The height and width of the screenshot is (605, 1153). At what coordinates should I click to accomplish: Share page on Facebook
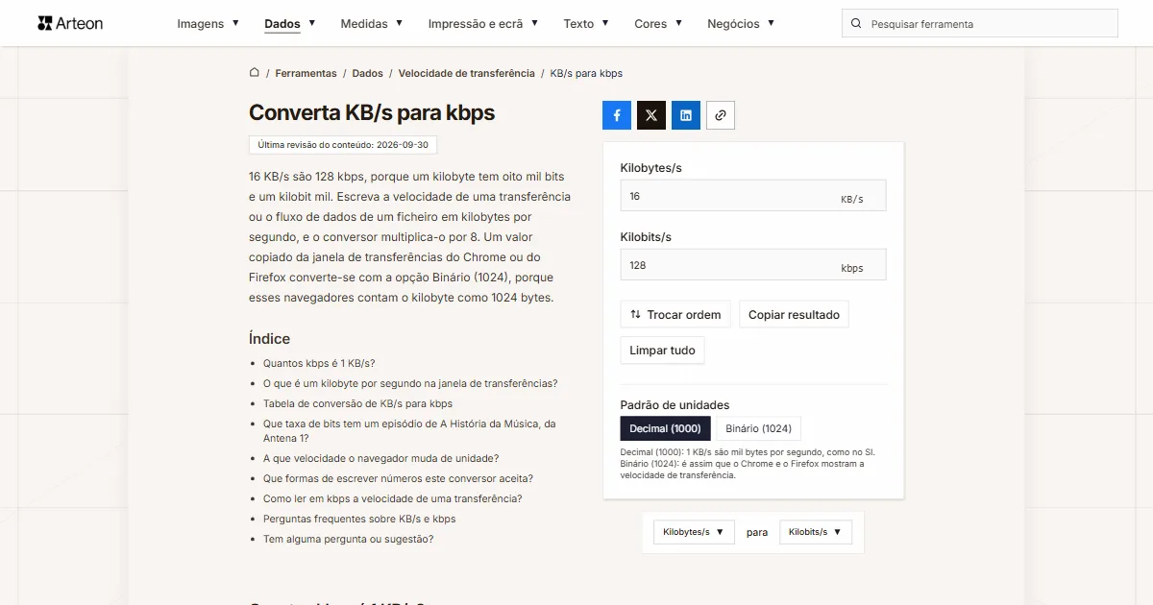pyautogui.click(x=617, y=115)
